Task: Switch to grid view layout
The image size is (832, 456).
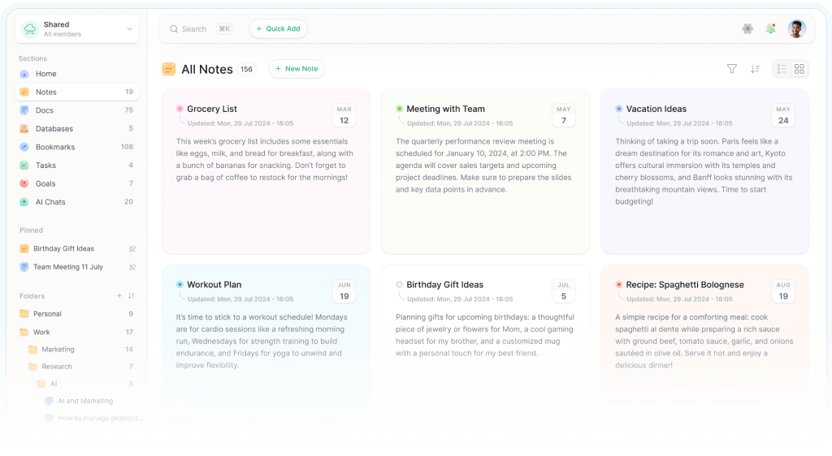Action: click(x=799, y=69)
